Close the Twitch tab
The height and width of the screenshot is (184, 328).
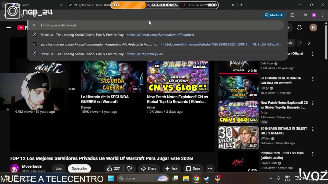click(x=61, y=5)
